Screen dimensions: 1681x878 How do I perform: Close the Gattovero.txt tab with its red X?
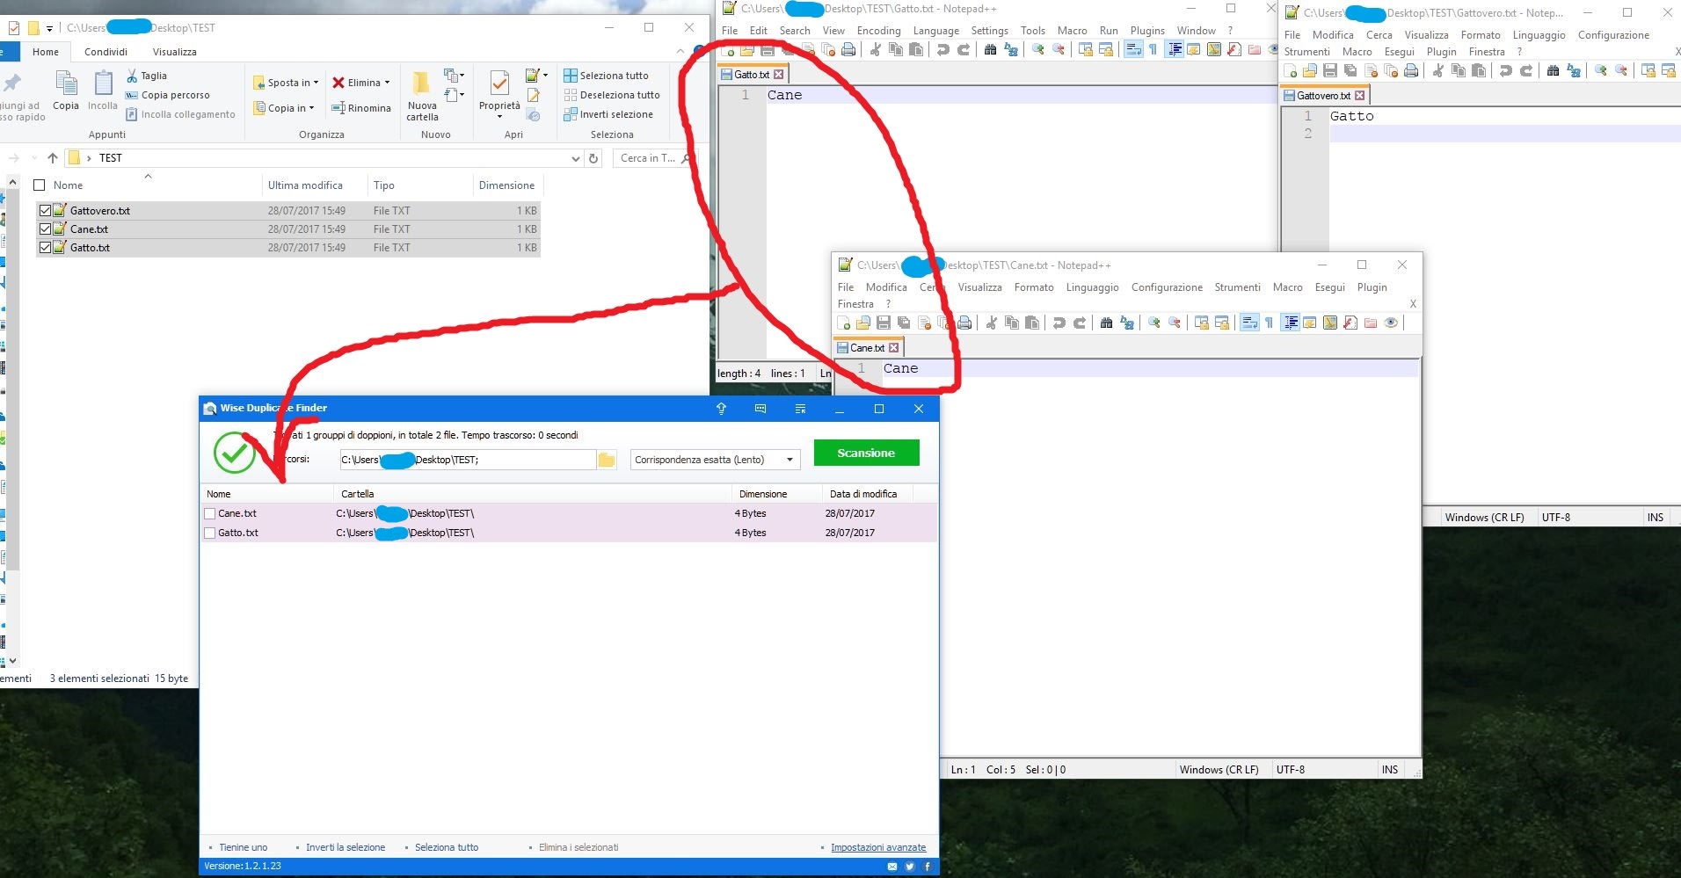[x=1360, y=96]
